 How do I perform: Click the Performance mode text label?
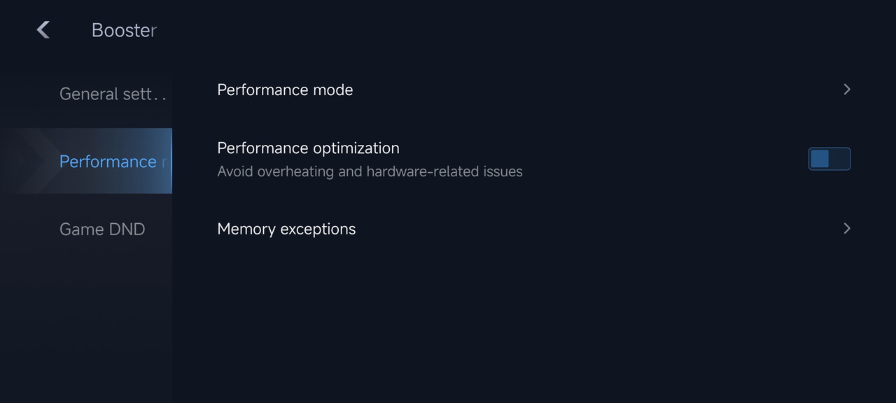pyautogui.click(x=285, y=90)
